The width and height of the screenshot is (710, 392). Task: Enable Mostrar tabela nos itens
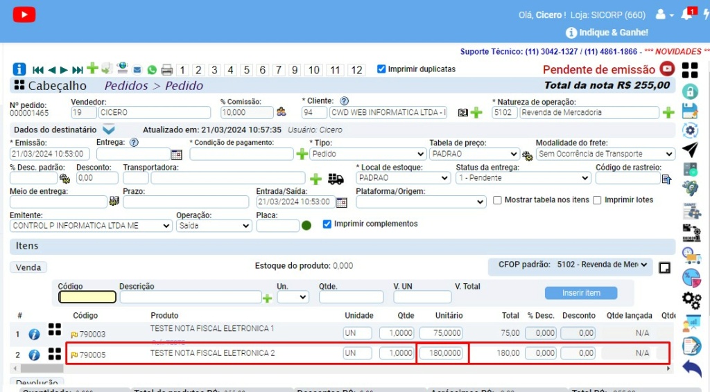(497, 200)
